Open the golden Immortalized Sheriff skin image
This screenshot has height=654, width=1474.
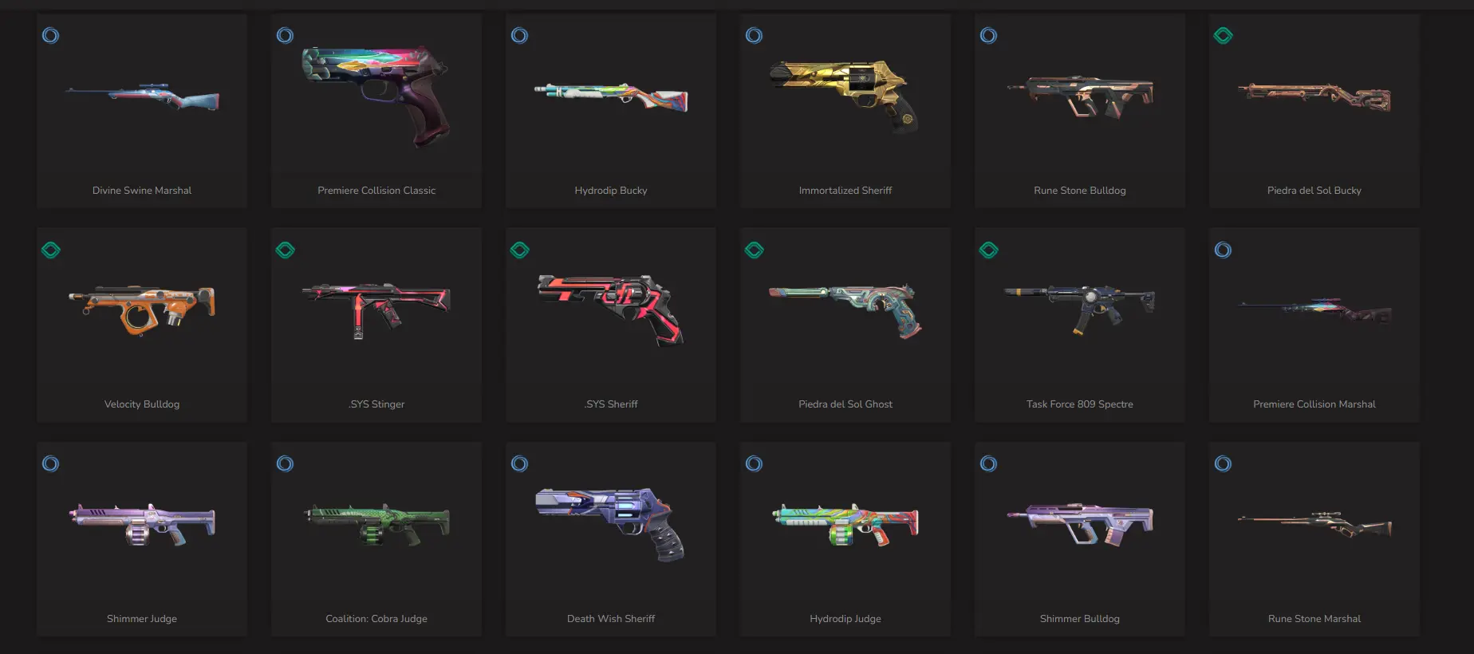coord(845,96)
